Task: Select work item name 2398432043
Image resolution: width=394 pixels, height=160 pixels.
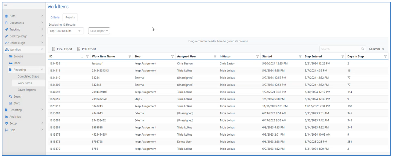Action: (x=100, y=99)
